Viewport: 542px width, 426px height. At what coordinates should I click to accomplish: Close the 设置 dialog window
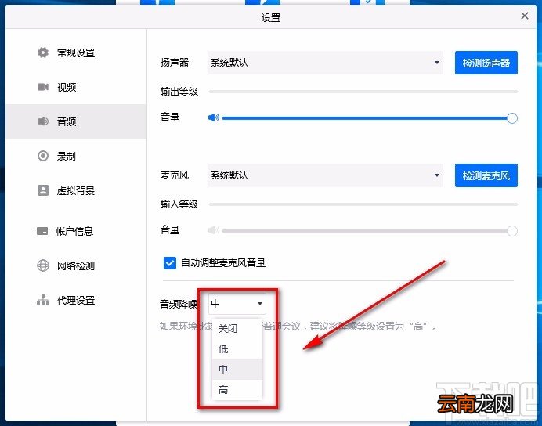point(524,16)
